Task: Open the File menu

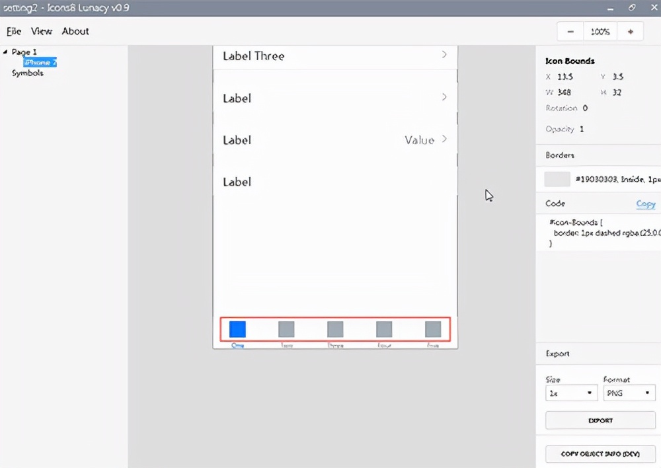Action: tap(13, 31)
